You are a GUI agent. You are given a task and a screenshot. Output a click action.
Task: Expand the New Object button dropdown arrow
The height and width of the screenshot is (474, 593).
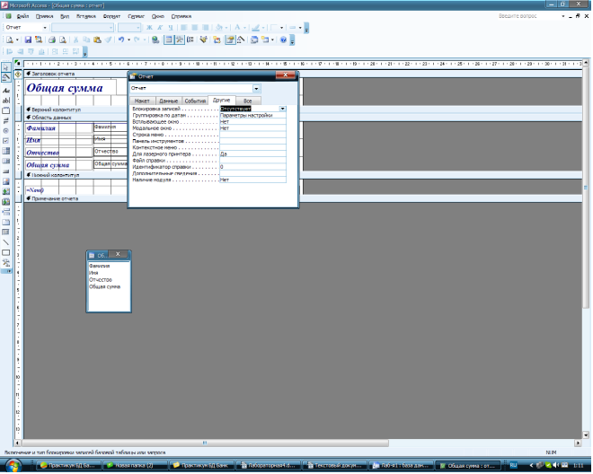coord(272,39)
